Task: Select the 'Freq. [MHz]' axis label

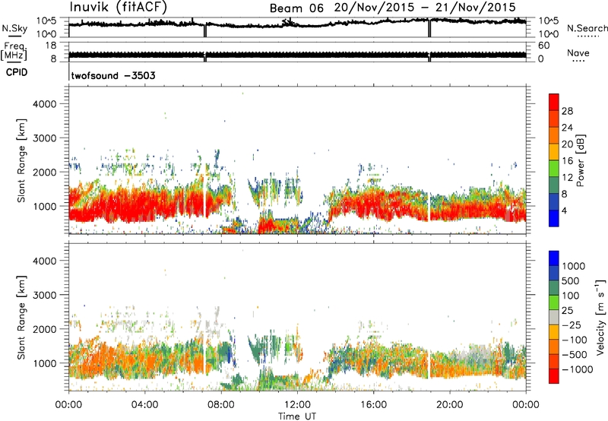Action: [x=14, y=51]
